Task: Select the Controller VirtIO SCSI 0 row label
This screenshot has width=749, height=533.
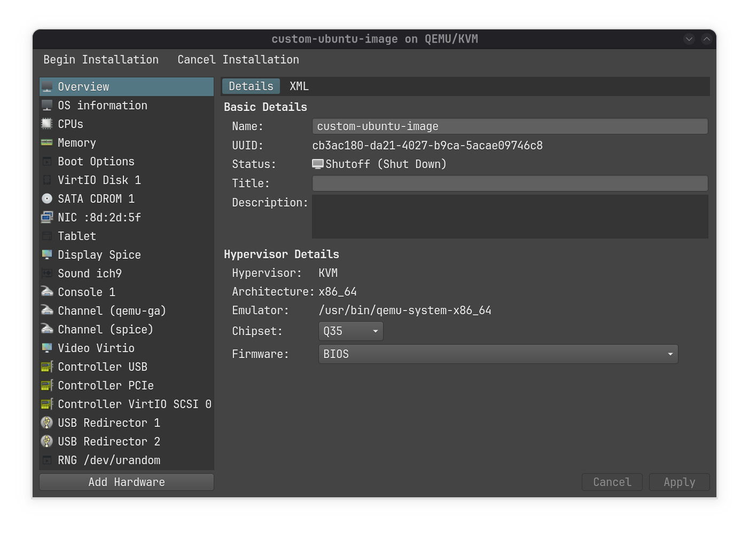Action: tap(135, 404)
